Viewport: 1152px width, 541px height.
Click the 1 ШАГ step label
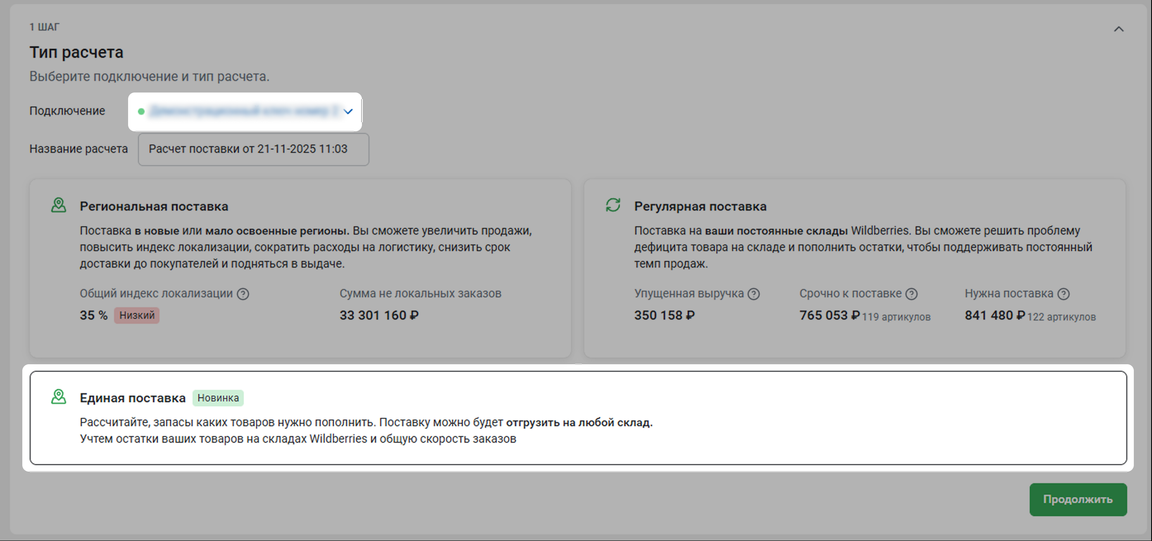(x=44, y=27)
